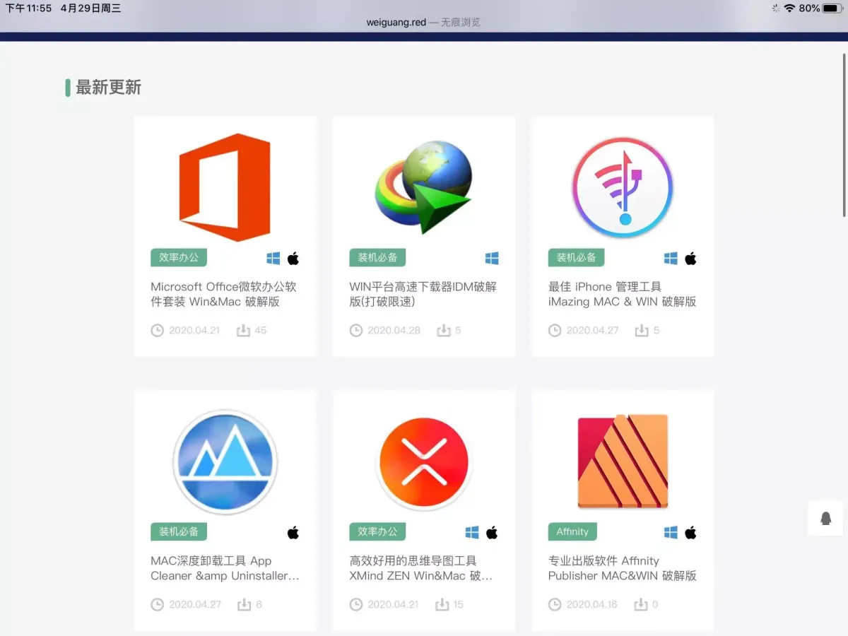
Task: Open the 高效好用的思维导图工具 XMind title
Action: [420, 568]
